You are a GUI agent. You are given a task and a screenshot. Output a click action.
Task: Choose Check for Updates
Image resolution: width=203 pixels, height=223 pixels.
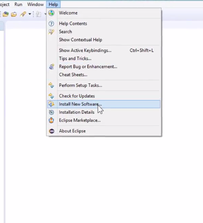104,96
